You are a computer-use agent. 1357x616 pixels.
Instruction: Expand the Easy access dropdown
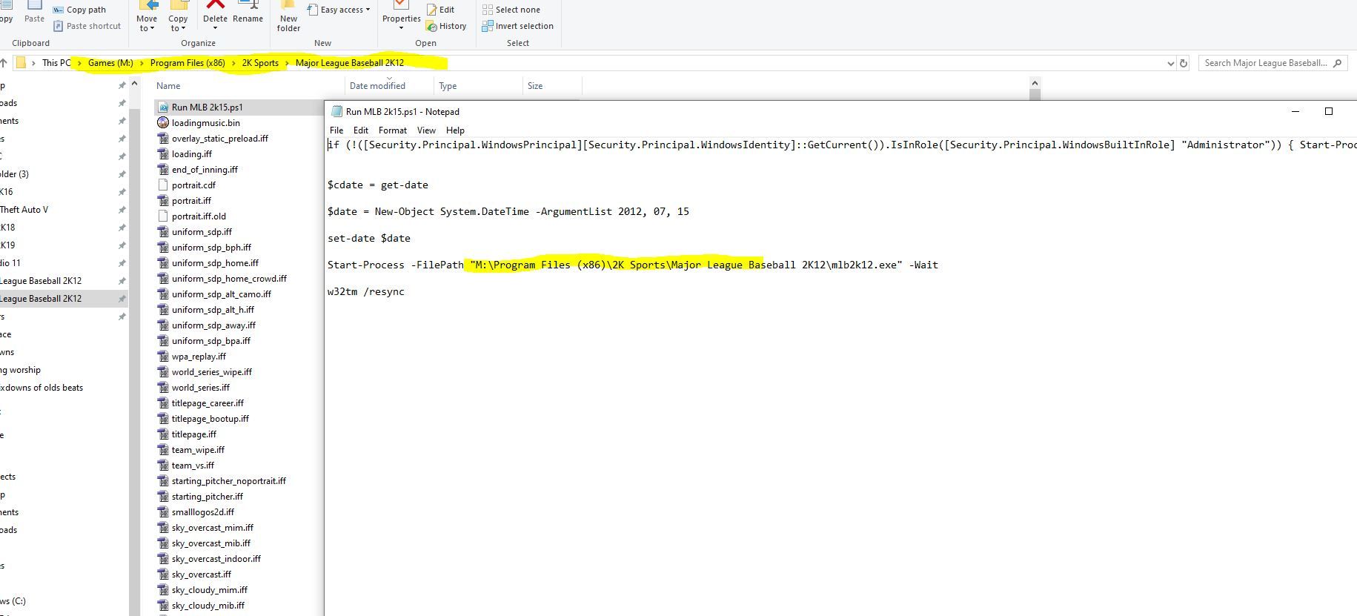368,10
